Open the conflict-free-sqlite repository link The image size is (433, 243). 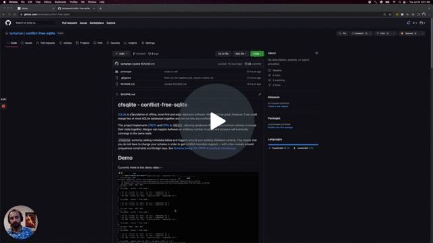pyautogui.click(x=41, y=33)
